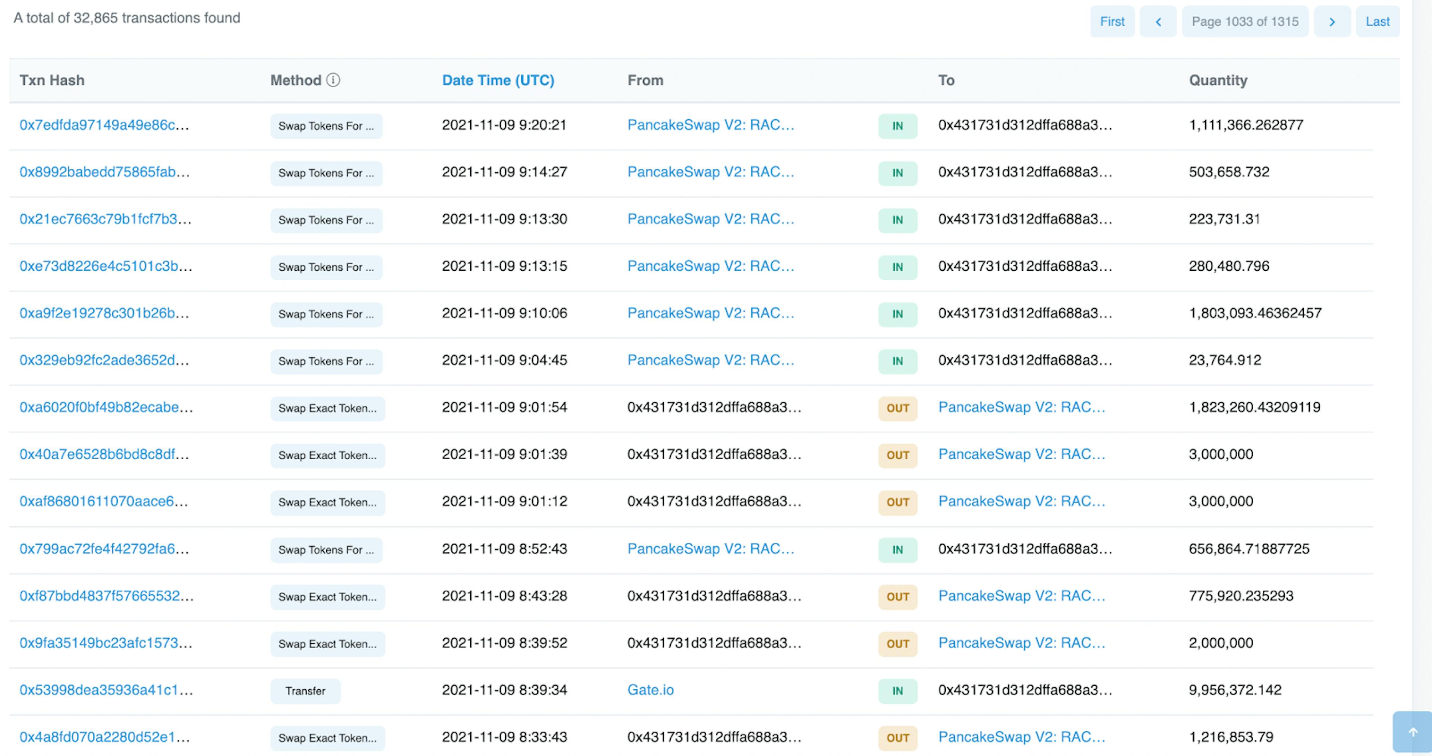Open transaction 0xa6020f0bf49b82ecabe
This screenshot has width=1432, height=756.
point(107,407)
